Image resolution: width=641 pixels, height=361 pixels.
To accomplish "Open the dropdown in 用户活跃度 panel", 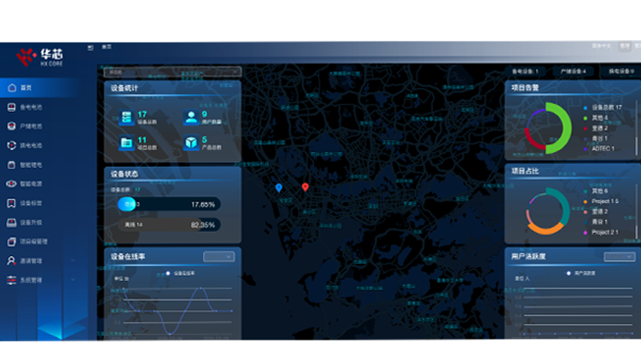I will [619, 256].
